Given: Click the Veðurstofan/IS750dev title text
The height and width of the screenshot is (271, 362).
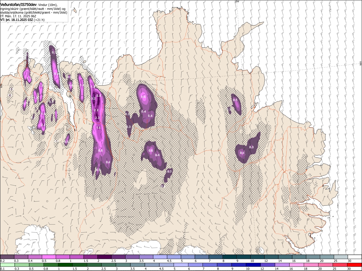Looking at the screenshot, I should coord(18,5).
